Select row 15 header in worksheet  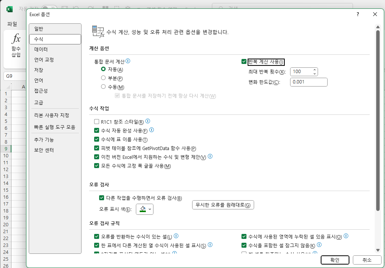point(6,190)
